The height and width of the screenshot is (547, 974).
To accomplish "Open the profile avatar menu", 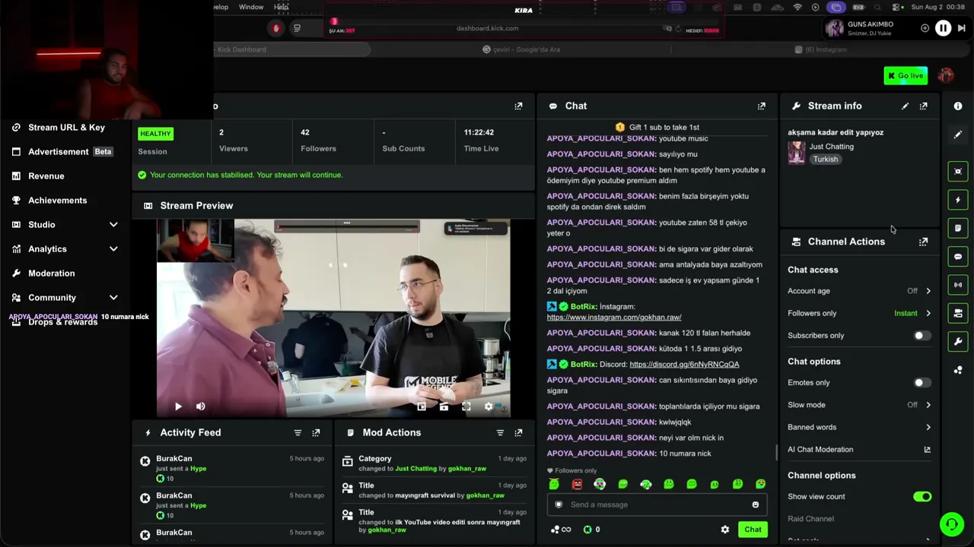I will point(946,75).
